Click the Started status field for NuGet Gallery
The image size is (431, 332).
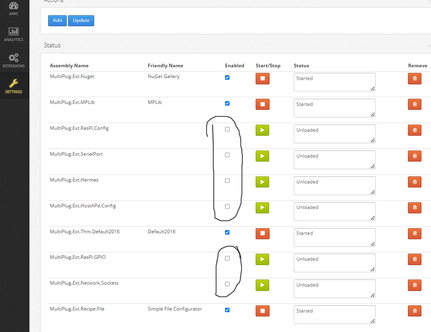(334, 82)
